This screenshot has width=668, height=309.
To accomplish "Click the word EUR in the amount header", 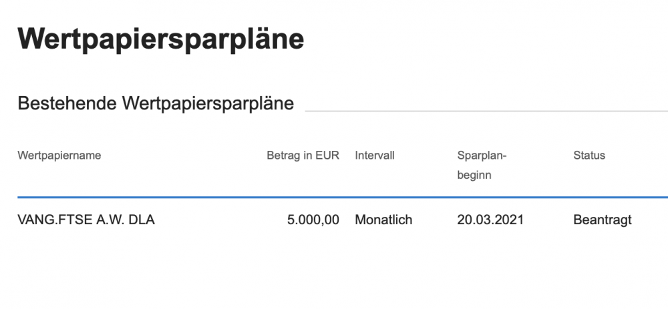I will 328,156.
